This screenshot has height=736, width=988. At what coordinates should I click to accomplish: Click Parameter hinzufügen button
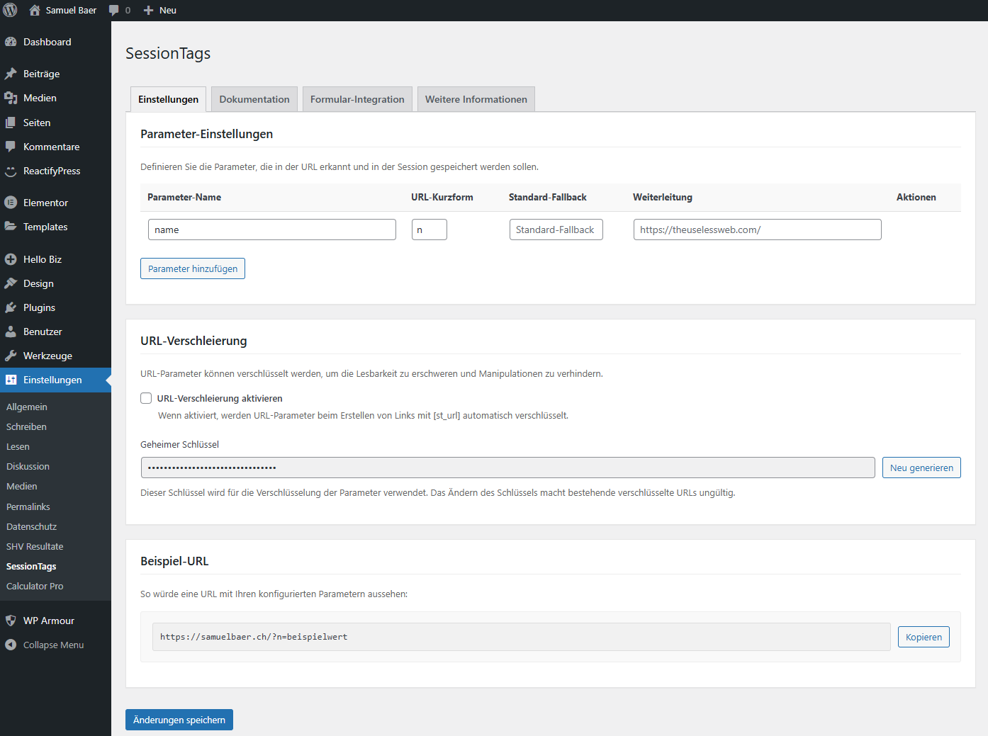193,268
